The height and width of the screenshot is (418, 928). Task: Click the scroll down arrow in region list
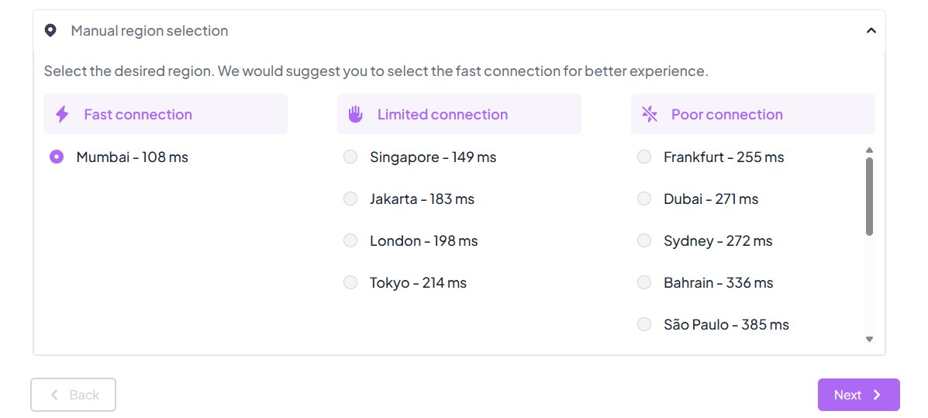(869, 339)
